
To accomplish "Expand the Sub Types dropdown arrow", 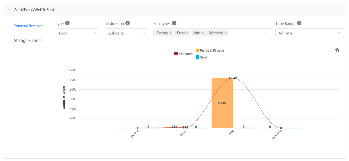I will [x=266, y=33].
